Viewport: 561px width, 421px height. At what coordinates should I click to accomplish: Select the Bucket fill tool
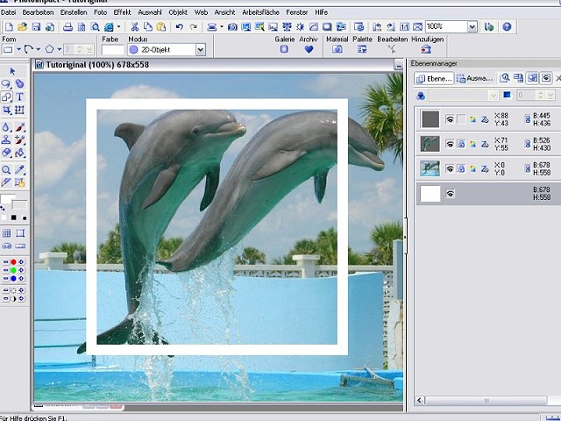pos(19,153)
